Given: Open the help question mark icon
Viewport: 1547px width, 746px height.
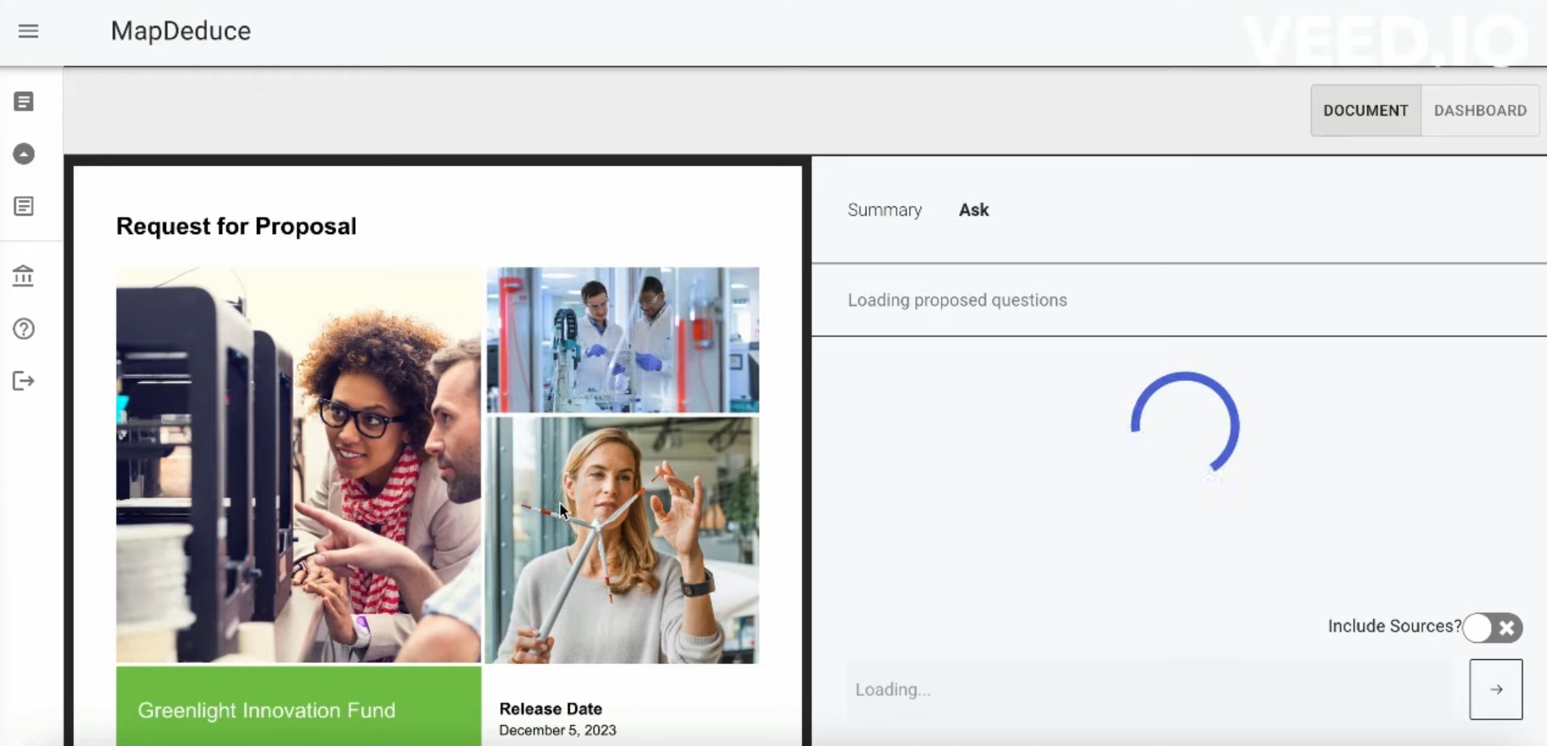Looking at the screenshot, I should pos(24,329).
